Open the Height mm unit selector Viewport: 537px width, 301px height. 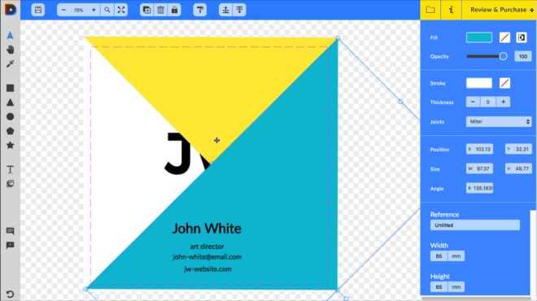[456, 287]
